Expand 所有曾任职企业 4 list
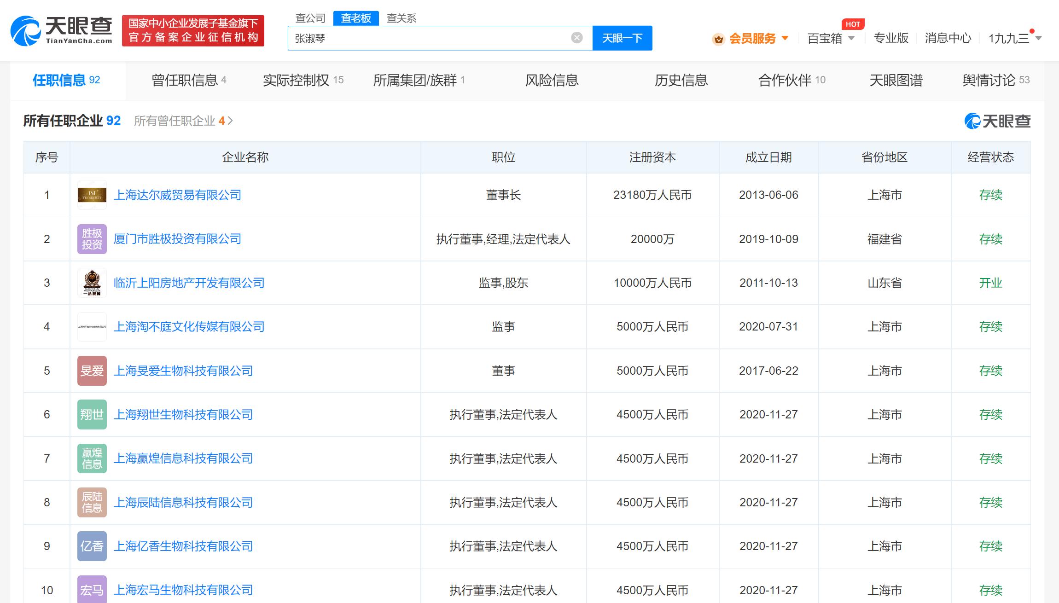Viewport: 1059px width, 603px height. 183,121
